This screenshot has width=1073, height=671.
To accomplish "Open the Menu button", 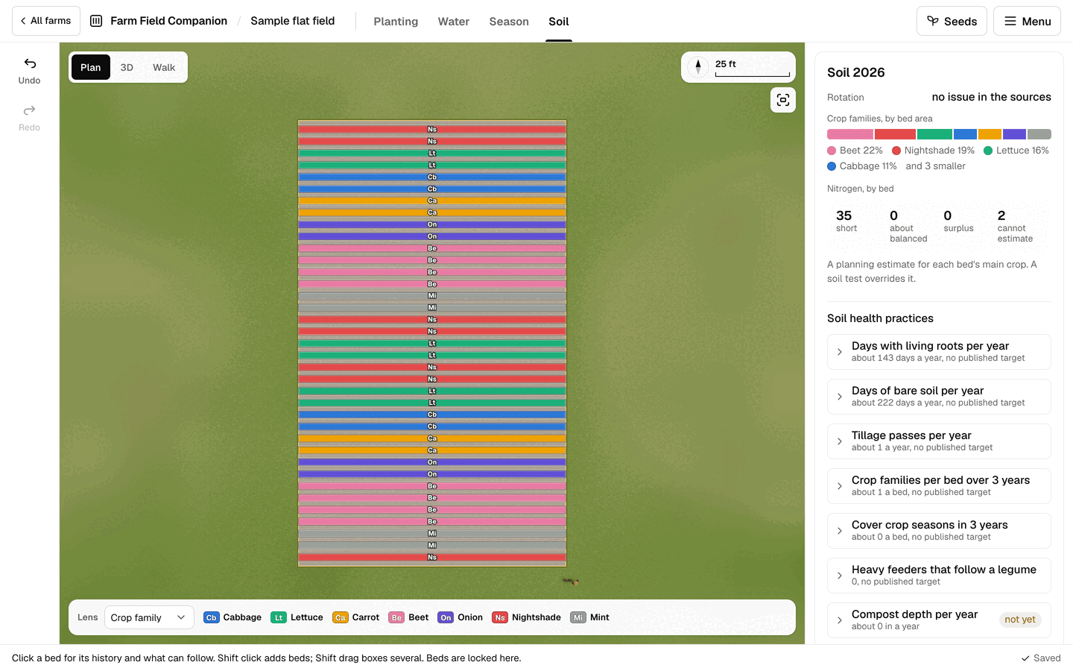I will tap(1027, 21).
